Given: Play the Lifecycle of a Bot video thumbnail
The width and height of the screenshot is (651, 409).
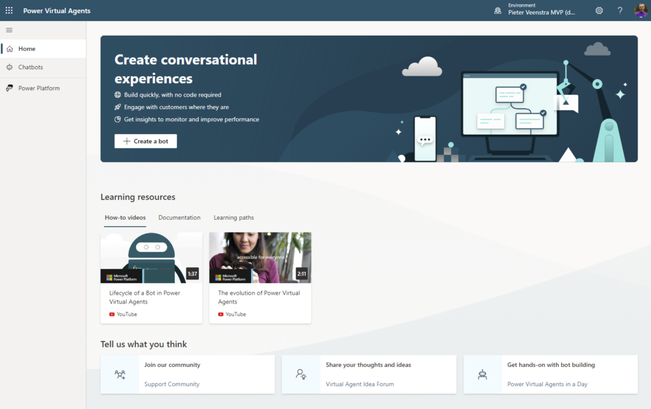Looking at the screenshot, I should click(151, 258).
